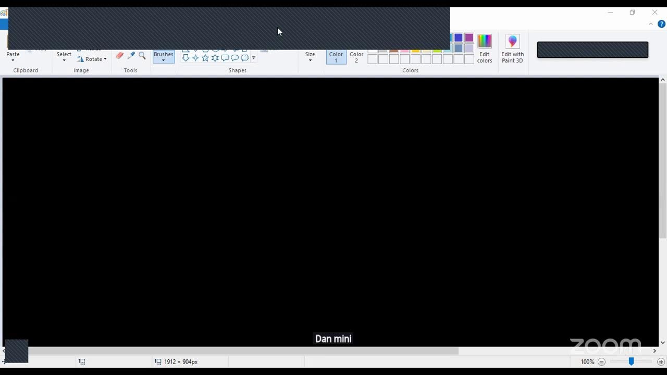Click the zoom slider handle
The image size is (667, 375).
(631, 361)
